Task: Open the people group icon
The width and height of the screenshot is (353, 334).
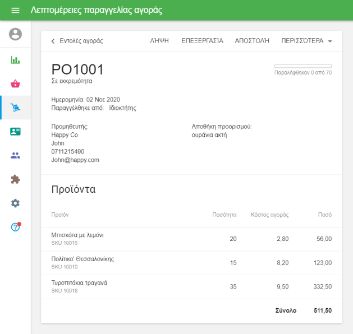Action: pyautogui.click(x=15, y=155)
